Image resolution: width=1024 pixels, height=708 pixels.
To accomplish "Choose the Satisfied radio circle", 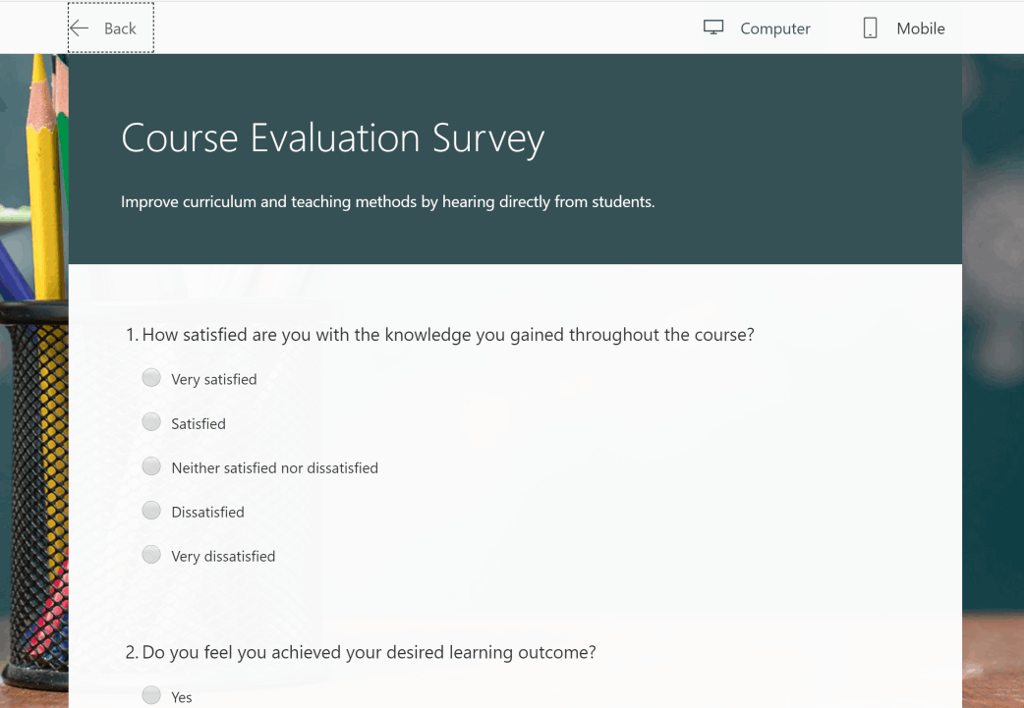I will coord(151,422).
